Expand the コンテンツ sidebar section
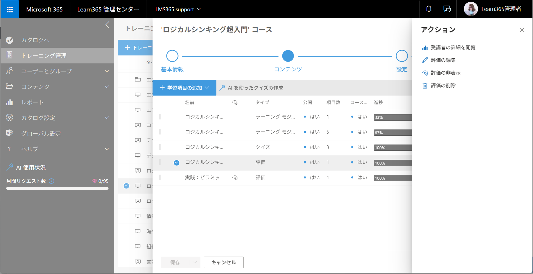The height and width of the screenshot is (274, 533). [x=107, y=87]
